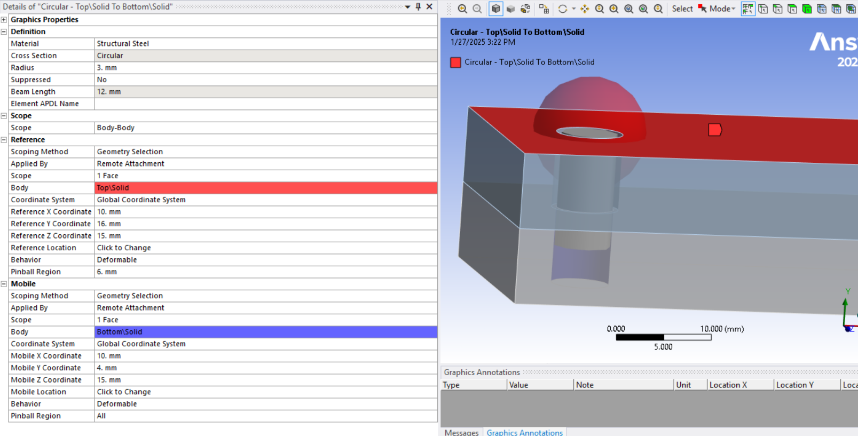Select the Pan tool icon
This screenshot has height=436, width=858.
(585, 9)
